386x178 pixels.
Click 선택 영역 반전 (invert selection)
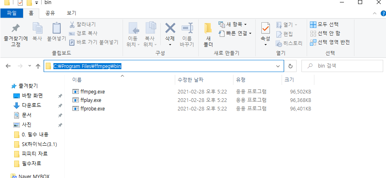tap(330, 42)
